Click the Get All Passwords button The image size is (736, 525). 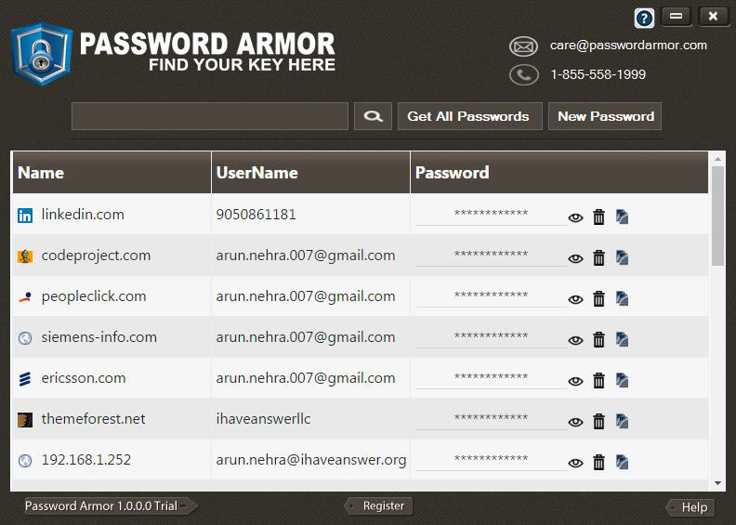470,116
